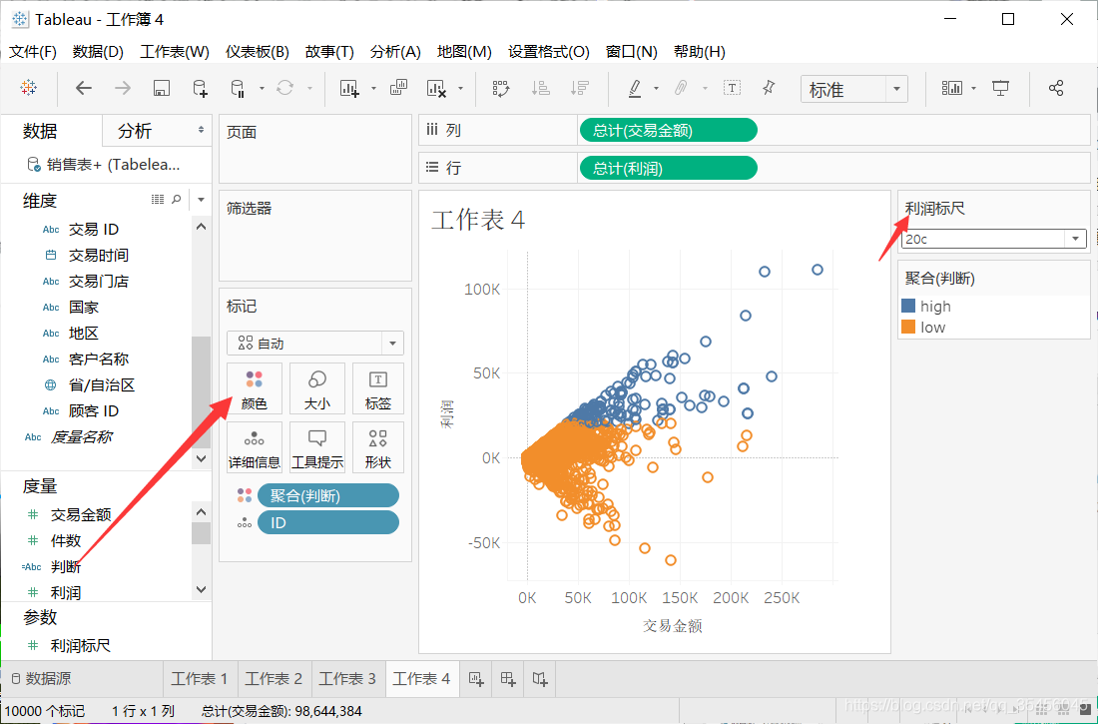
Task: Fix axes pin icon
Action: 769,88
